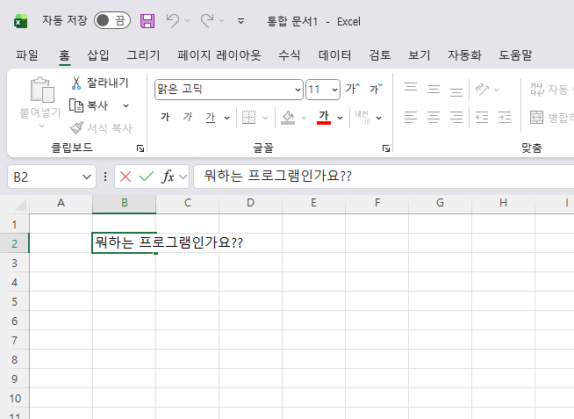The width and height of the screenshot is (574, 419).
Task: Click the increase font size icon
Action: click(x=353, y=89)
